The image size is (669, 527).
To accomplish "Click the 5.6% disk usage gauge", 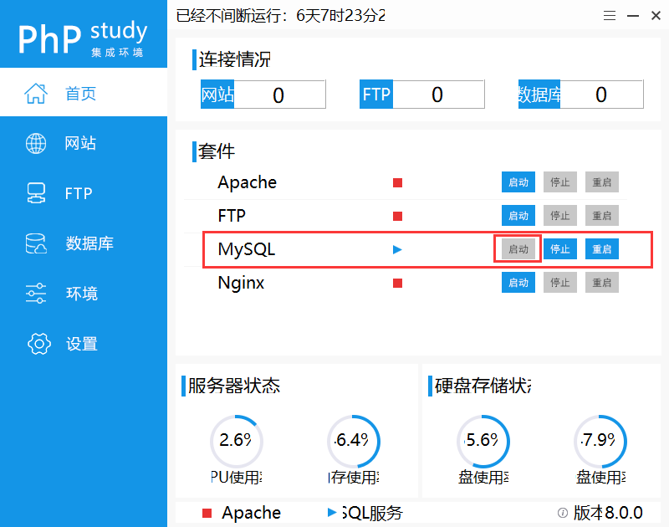I will click(x=483, y=441).
